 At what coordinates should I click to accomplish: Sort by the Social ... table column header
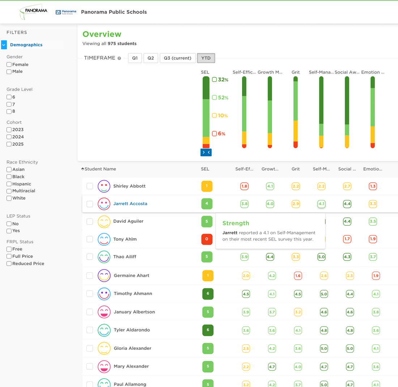click(347, 169)
